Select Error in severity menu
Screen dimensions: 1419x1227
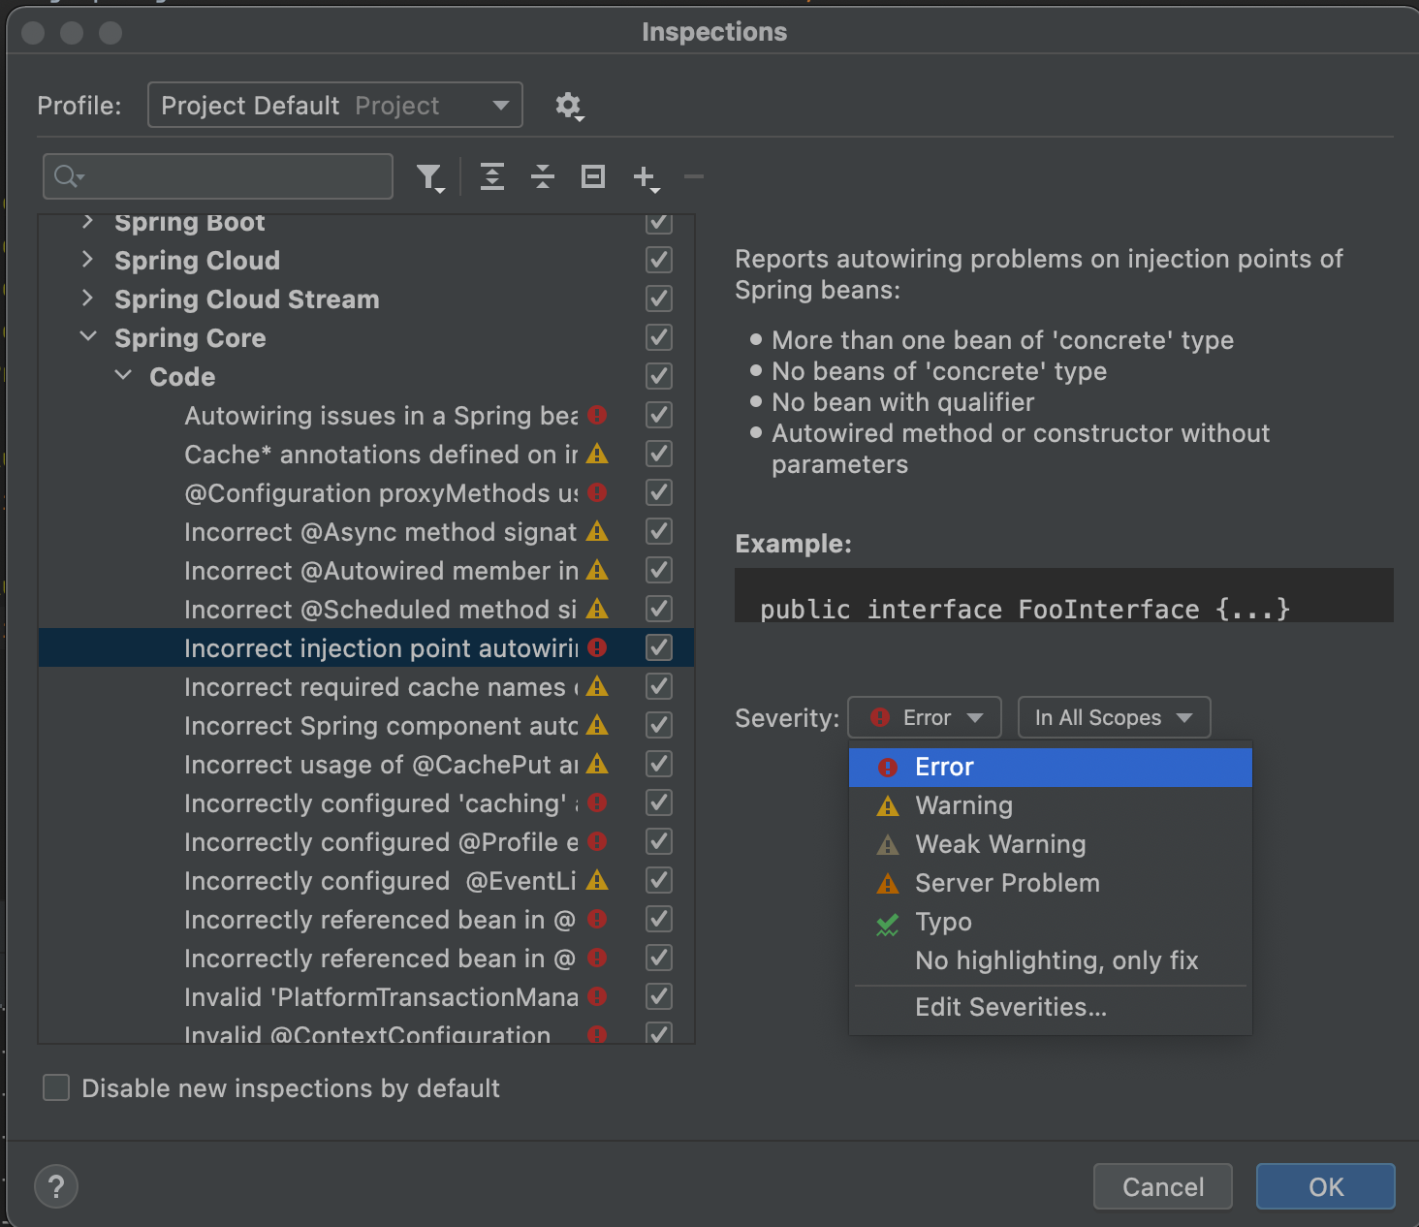coord(1051,767)
